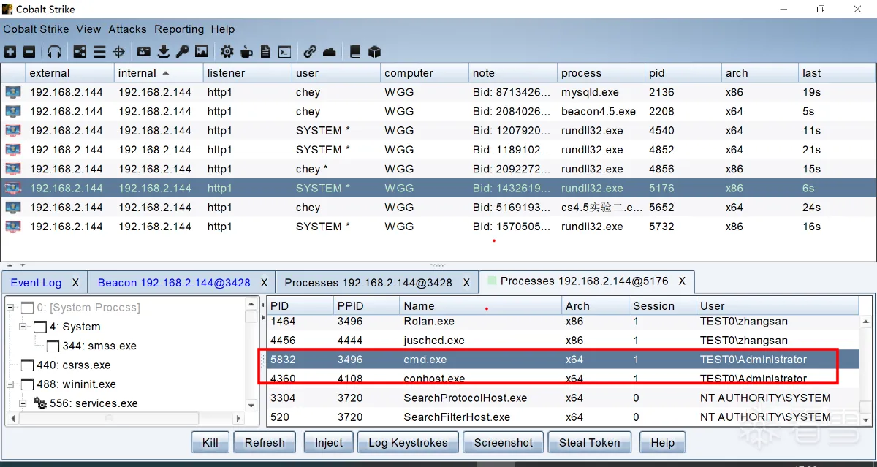Collapse the 0: [System Process] tree node
The image size is (877, 467).
[x=10, y=308]
